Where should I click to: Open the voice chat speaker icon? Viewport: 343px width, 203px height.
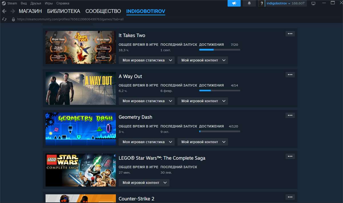234,3
